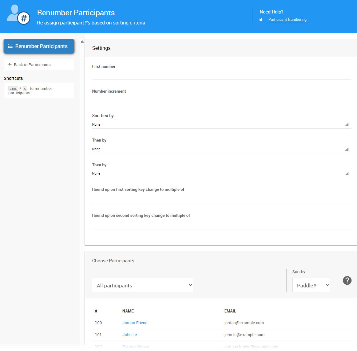This screenshot has height=351, width=357.
Task: Expand the second Then by dropdown
Action: point(221,173)
